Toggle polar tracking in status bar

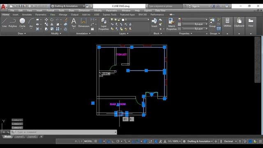(118, 141)
